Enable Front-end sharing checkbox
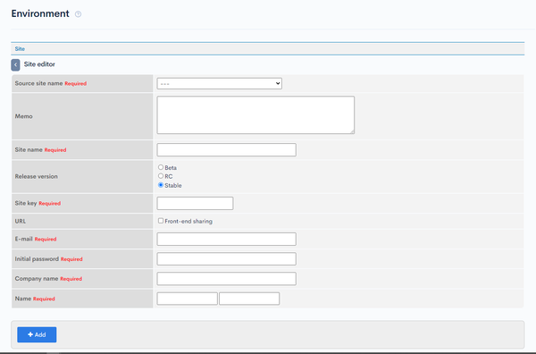 pyautogui.click(x=161, y=221)
